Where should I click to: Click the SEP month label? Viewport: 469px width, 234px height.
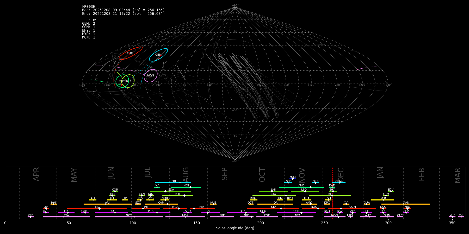(225, 174)
